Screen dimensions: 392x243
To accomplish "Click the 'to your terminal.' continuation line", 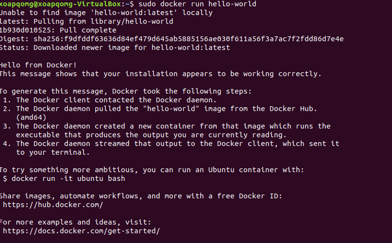I will click(x=53, y=152).
